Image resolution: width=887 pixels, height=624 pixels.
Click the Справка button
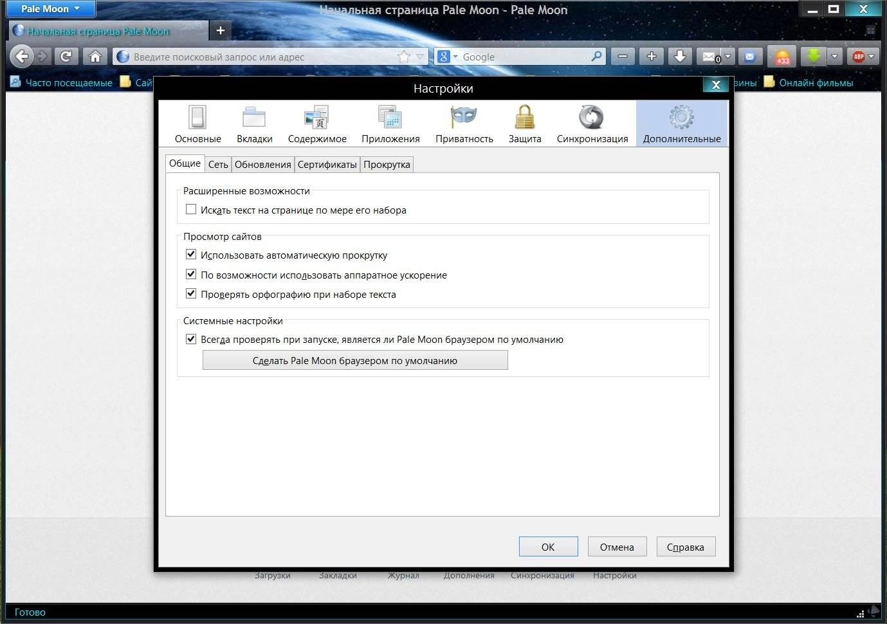(x=686, y=547)
